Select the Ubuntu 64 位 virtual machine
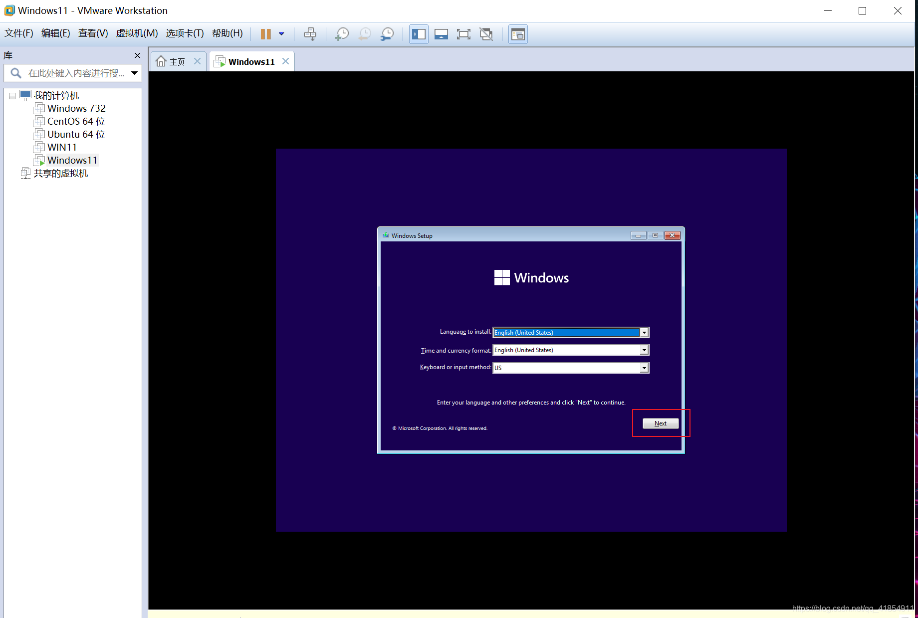This screenshot has height=618, width=918. point(76,134)
